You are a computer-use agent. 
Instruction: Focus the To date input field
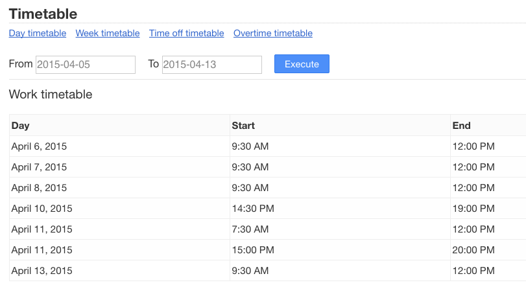(x=211, y=65)
